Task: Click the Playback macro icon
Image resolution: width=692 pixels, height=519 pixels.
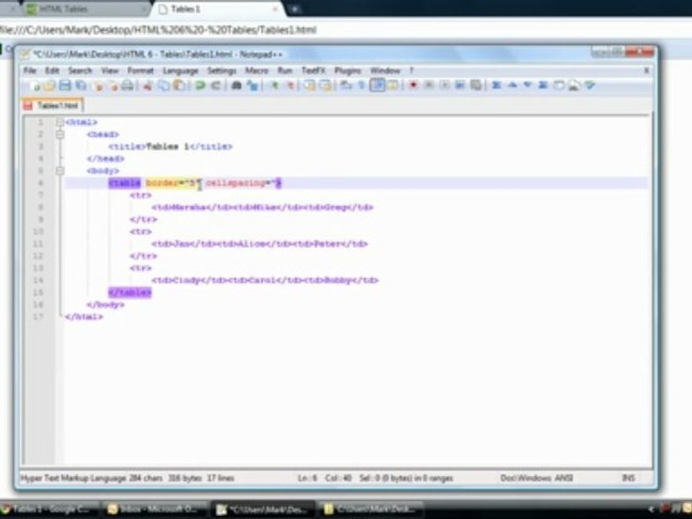Action: click(445, 85)
